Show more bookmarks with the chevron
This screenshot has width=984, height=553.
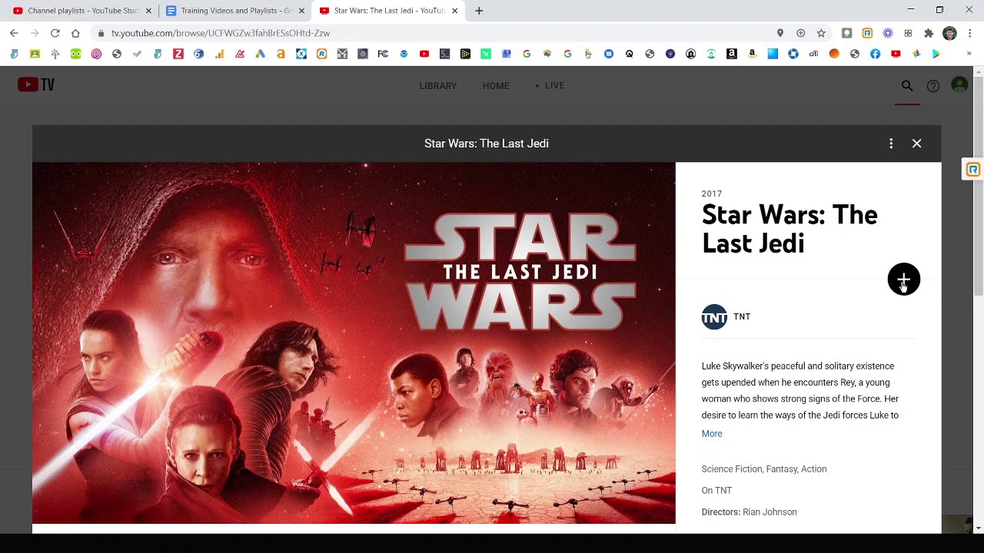coord(969,54)
